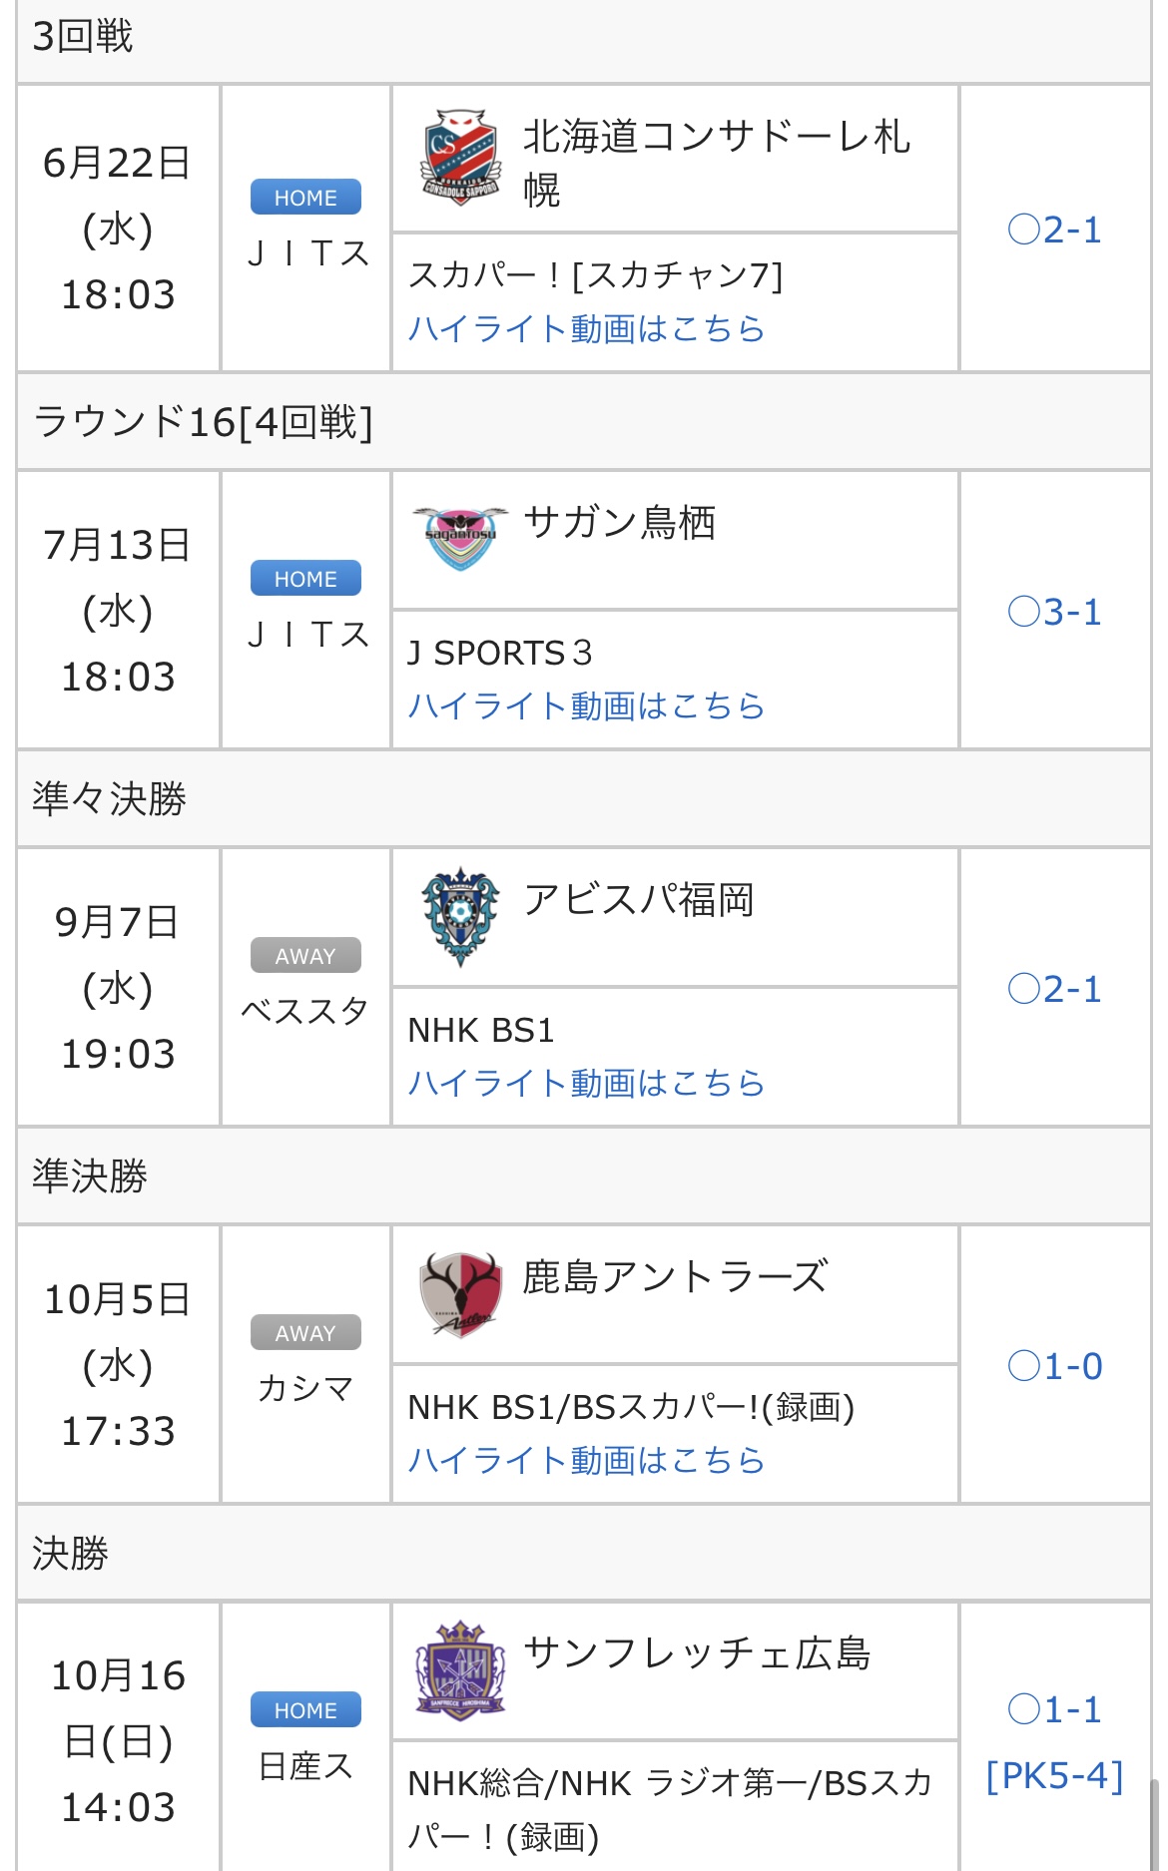Open highlight video link for Sapporo match

pyautogui.click(x=586, y=328)
